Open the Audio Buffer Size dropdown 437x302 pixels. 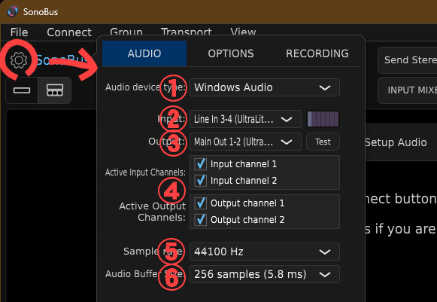pyautogui.click(x=265, y=274)
